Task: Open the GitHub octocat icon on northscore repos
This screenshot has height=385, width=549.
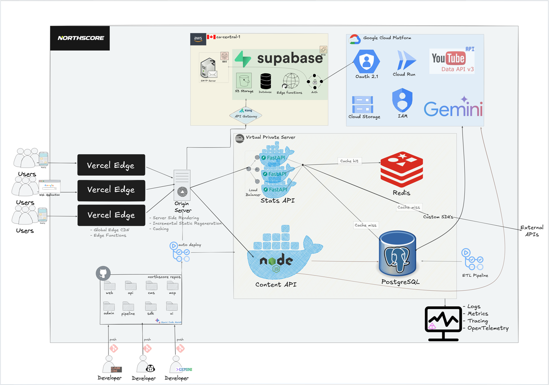Action: click(x=103, y=273)
